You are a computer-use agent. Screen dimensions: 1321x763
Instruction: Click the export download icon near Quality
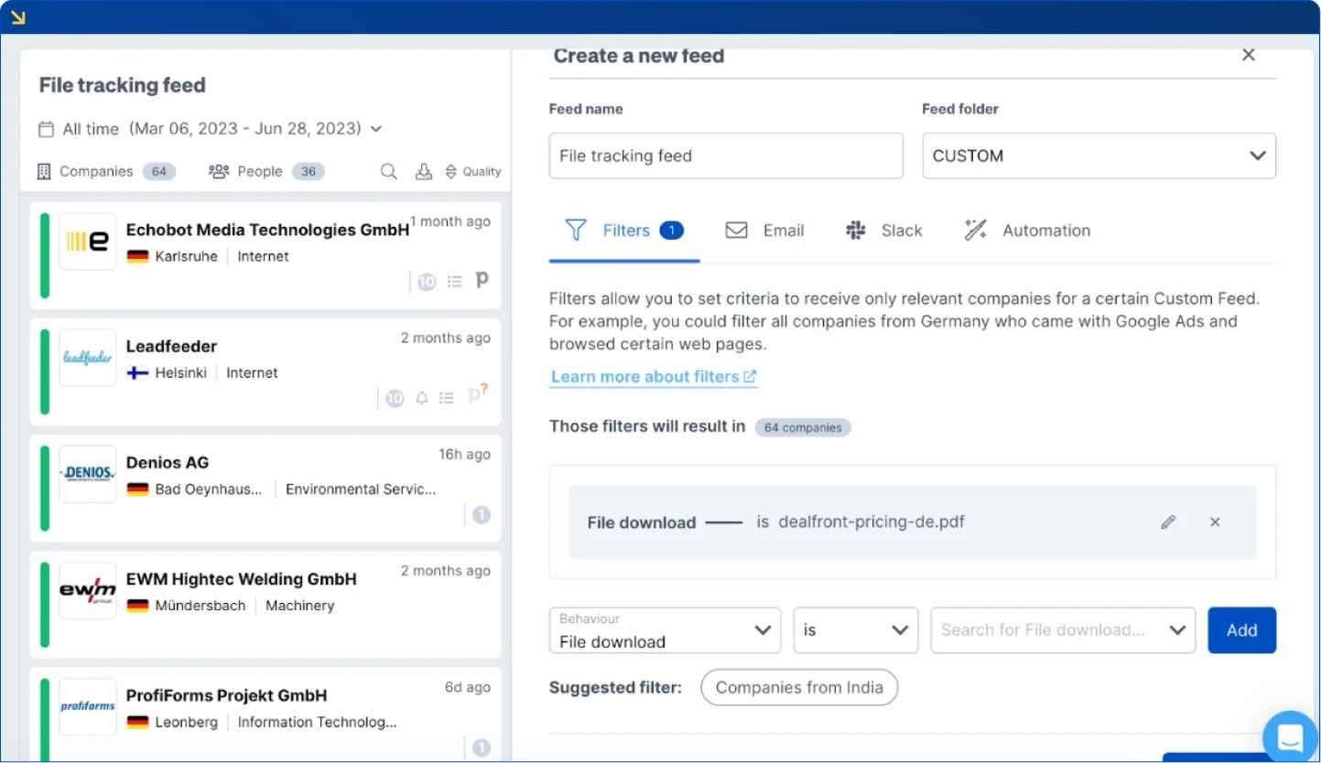tap(423, 171)
